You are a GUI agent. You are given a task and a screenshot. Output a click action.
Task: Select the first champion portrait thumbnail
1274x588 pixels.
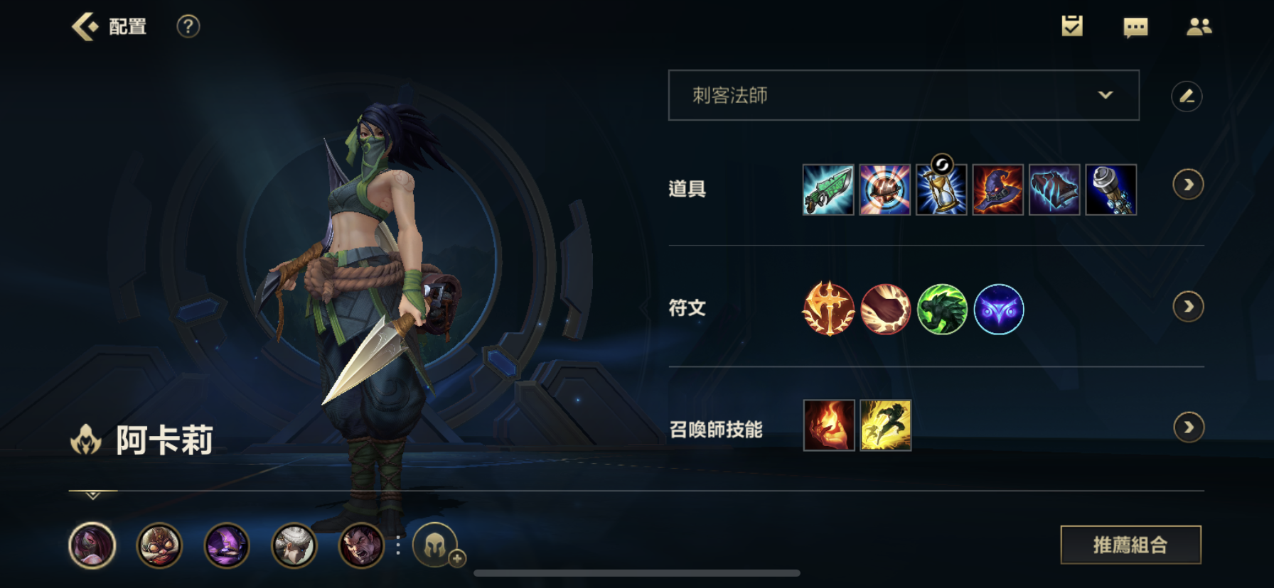tap(92, 545)
